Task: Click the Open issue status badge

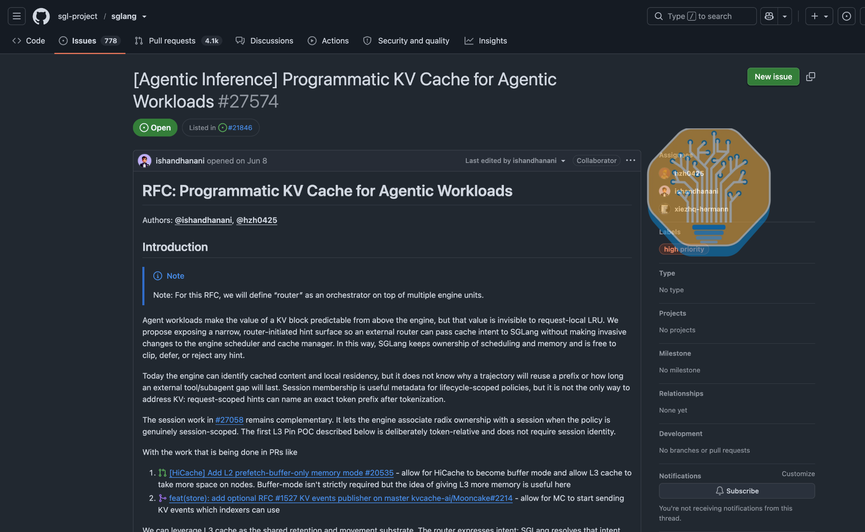Action: [155, 128]
